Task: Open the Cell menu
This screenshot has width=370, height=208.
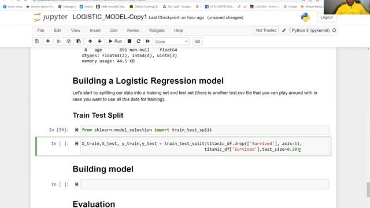Action: 114,31
